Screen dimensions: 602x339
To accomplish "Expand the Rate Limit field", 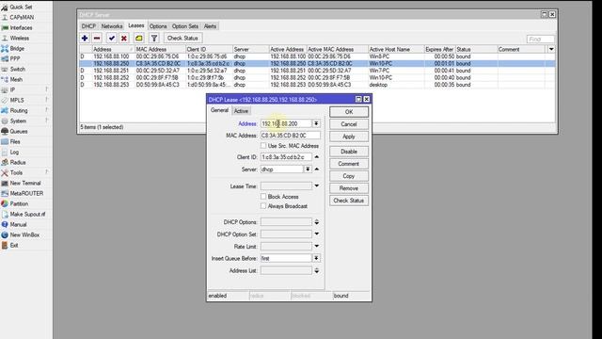I will [x=317, y=246].
